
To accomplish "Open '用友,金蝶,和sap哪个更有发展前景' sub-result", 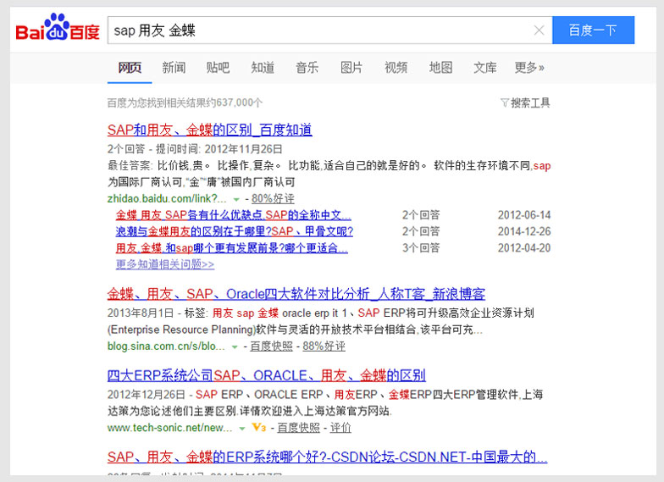I will [232, 248].
